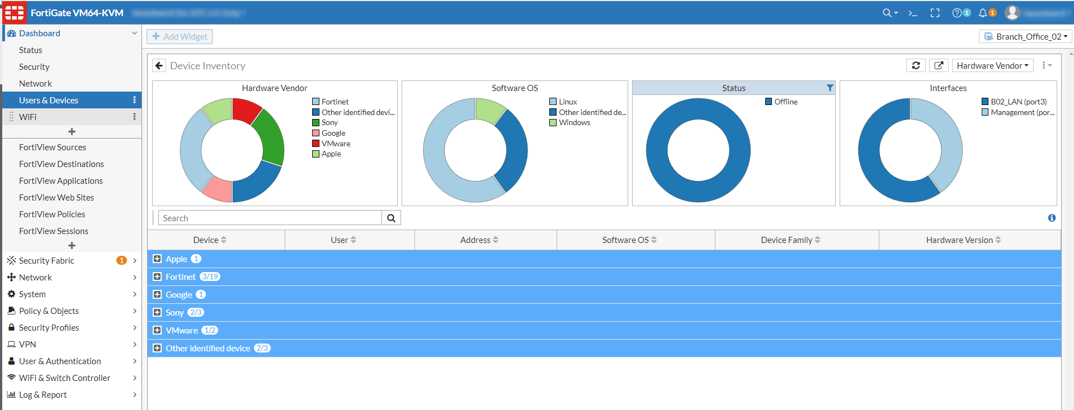Open the CLI console icon
Viewport: 1074px width, 410px height.
912,13
